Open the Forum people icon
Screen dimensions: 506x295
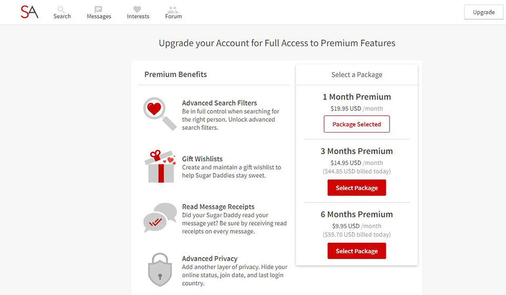(x=173, y=9)
